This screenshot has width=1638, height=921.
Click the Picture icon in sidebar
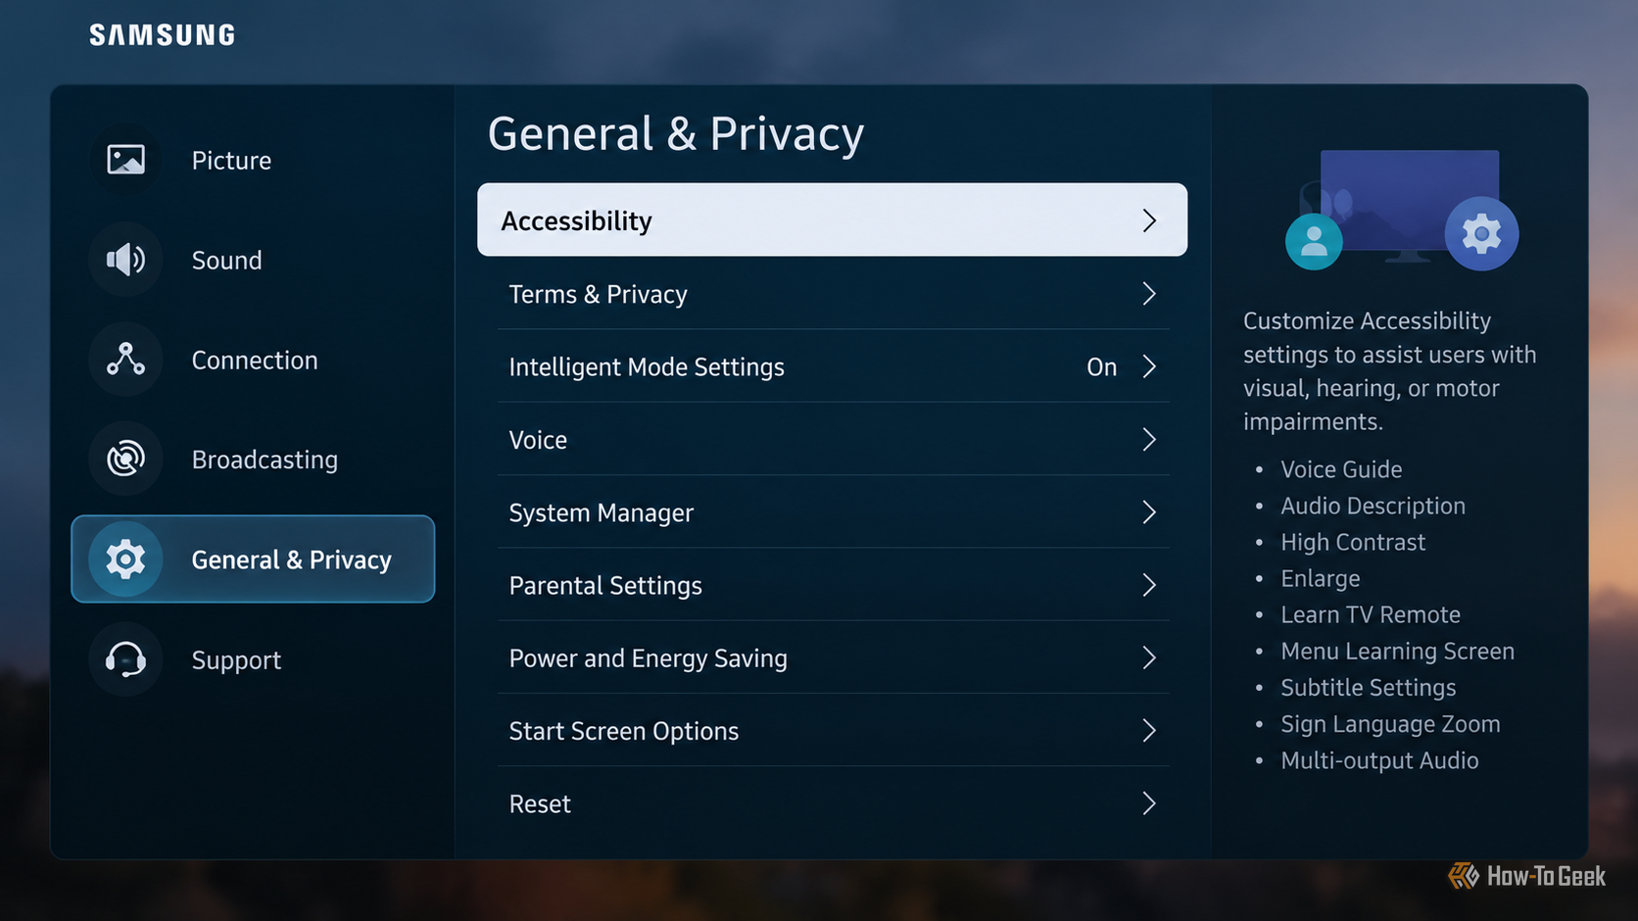click(x=125, y=160)
